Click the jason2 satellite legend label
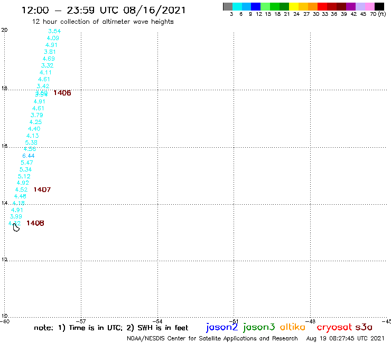Viewport: 391px width, 343px height. point(222,327)
